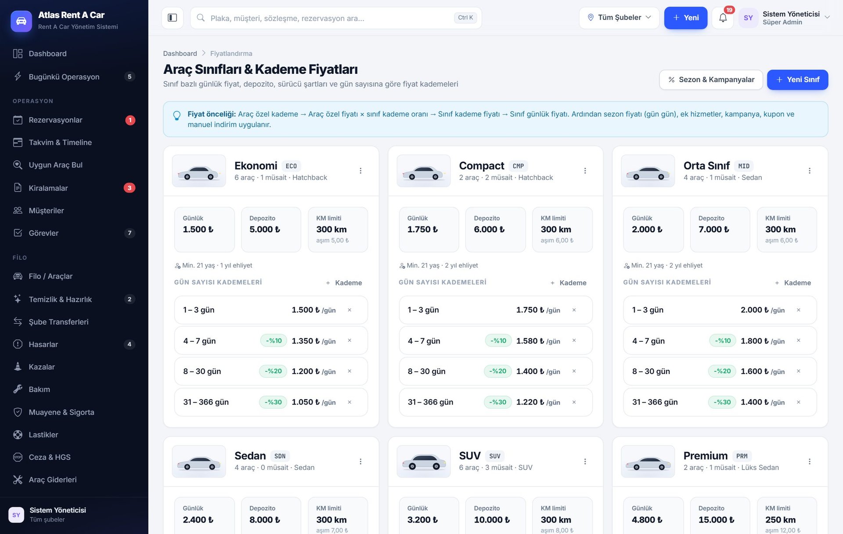Screen dimensions: 843x534
Task: Click the blue Yeni button
Action: [x=685, y=18]
